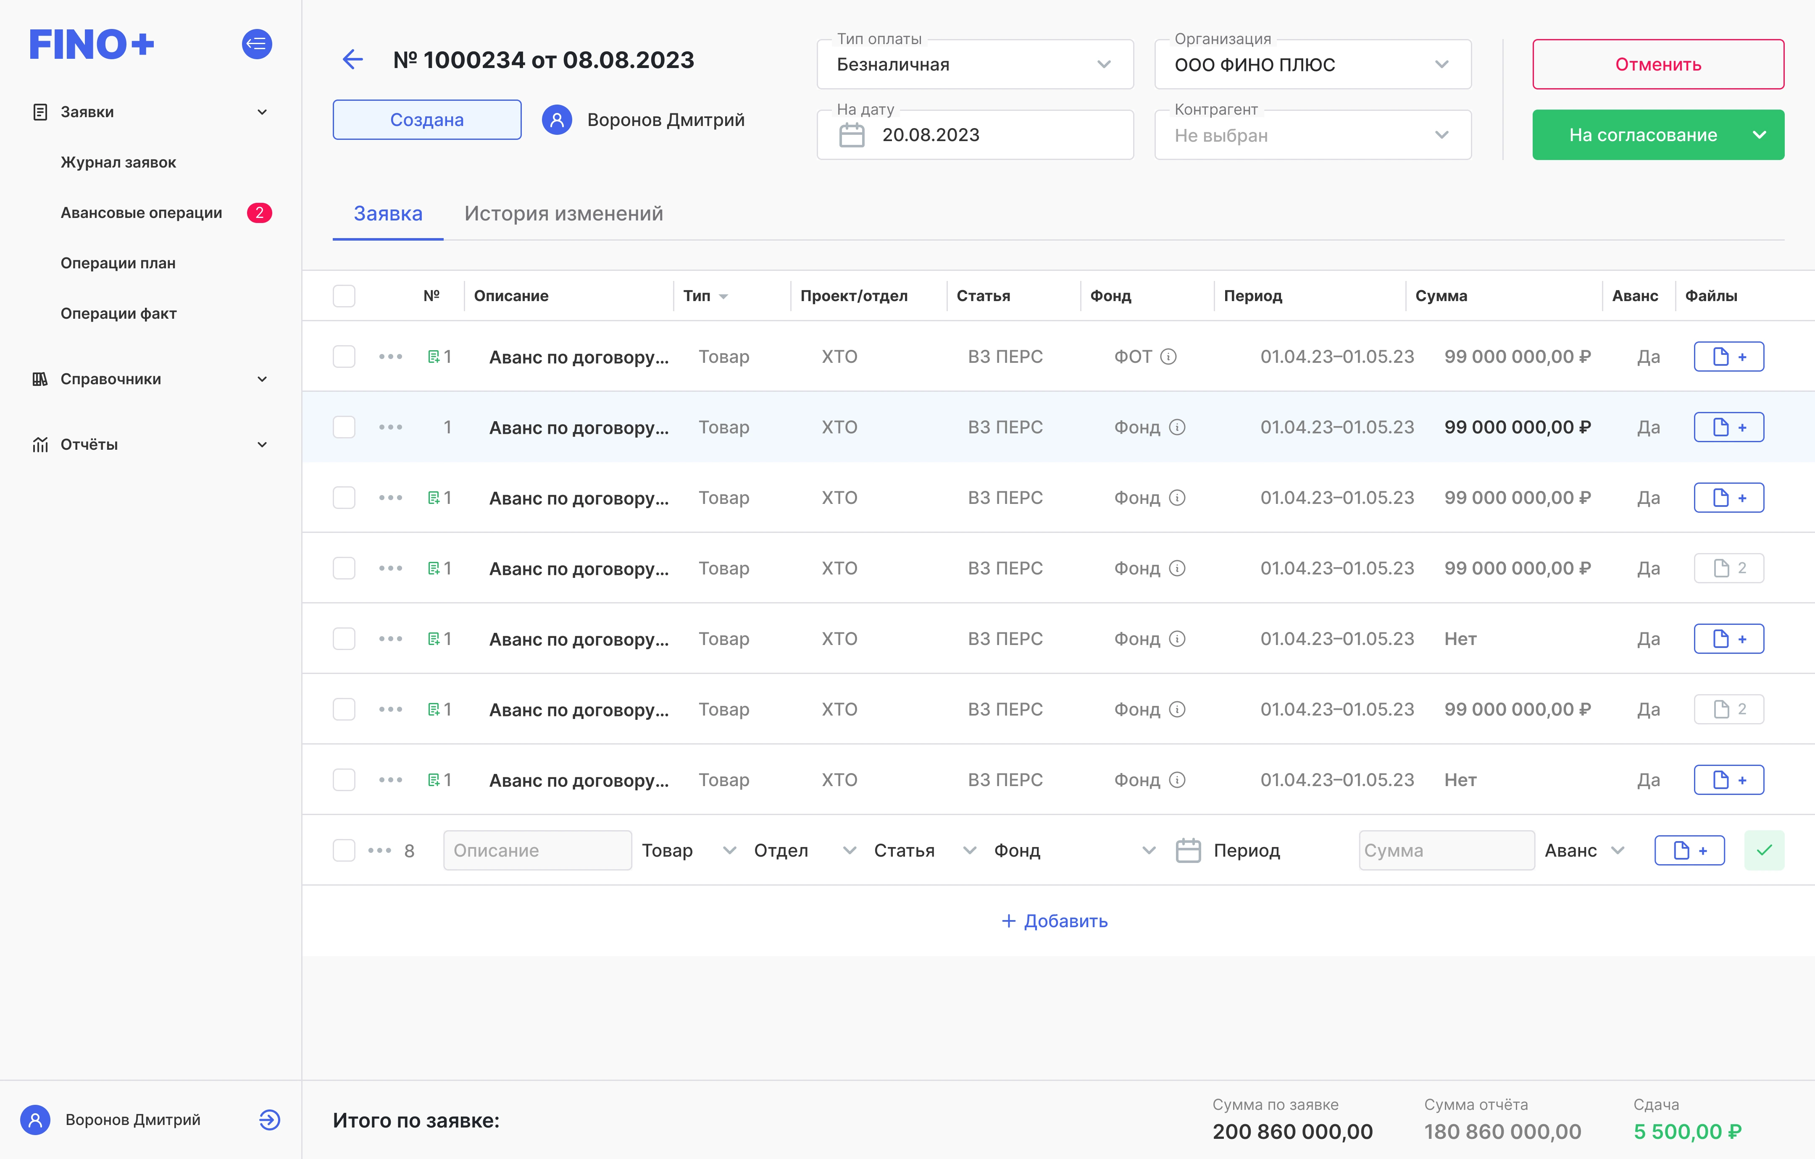
Task: Open three-dots menu of highlighted second row
Action: 390,427
